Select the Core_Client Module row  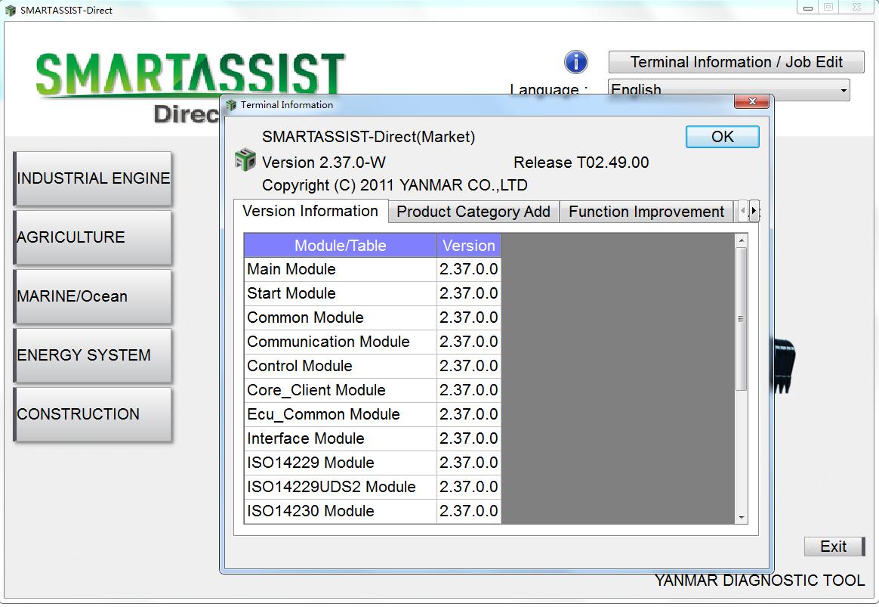pyautogui.click(x=372, y=390)
